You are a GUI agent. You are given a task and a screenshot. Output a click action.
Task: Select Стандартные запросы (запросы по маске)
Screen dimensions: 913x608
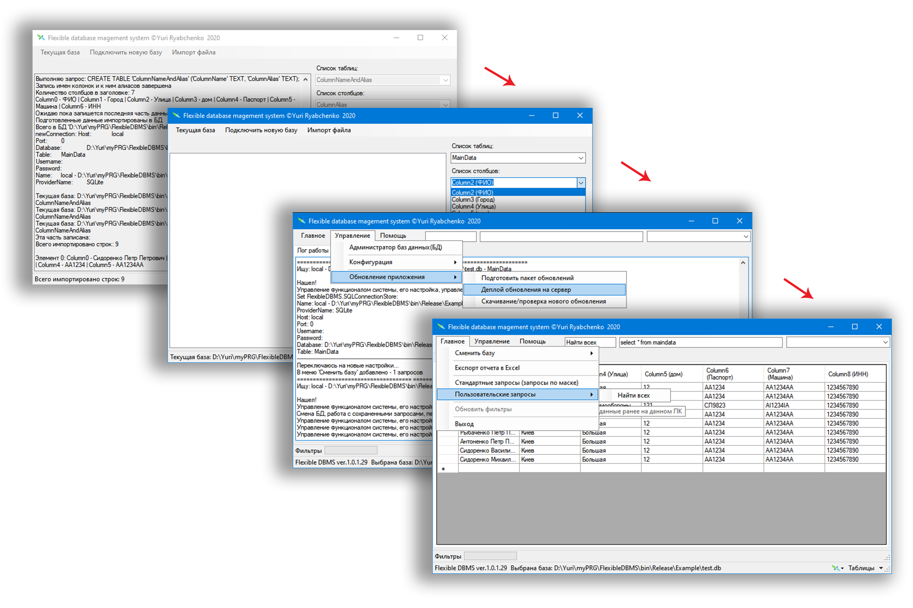coord(518,383)
